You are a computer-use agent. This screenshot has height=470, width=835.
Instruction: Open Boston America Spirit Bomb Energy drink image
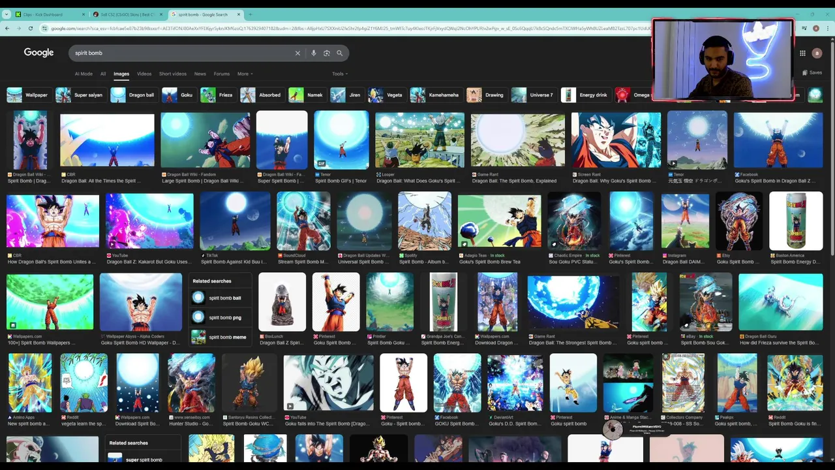(796, 221)
